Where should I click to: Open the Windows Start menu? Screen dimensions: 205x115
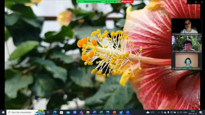point(3,112)
